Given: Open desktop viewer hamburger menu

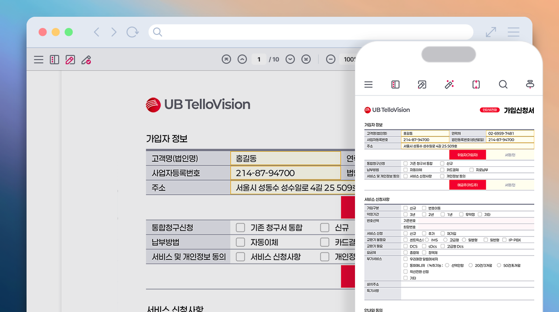Looking at the screenshot, I should [39, 60].
